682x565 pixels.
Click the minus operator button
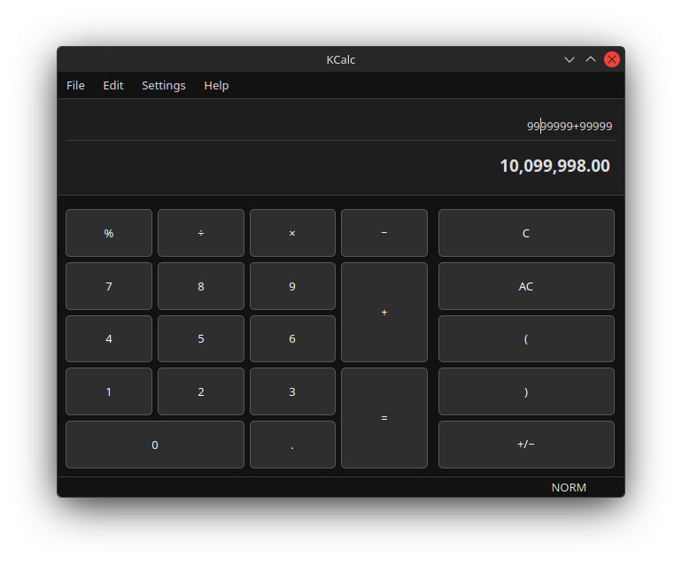(x=384, y=233)
